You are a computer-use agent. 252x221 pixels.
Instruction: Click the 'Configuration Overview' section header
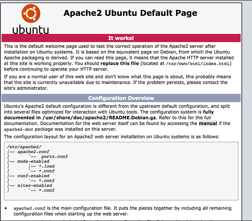pos(121,98)
